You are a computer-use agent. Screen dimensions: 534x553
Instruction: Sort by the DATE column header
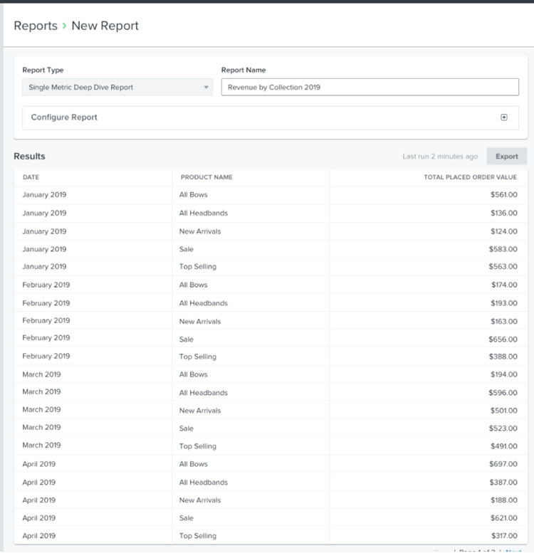[x=31, y=177]
